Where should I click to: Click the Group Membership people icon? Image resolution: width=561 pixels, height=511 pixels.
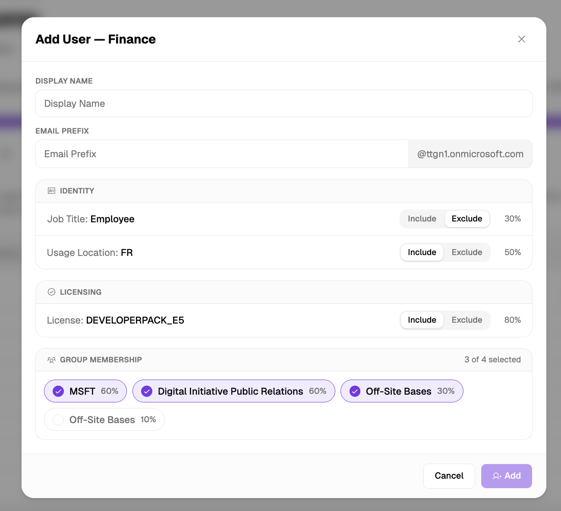click(51, 360)
